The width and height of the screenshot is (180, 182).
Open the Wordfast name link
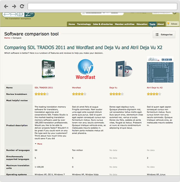point(76,88)
